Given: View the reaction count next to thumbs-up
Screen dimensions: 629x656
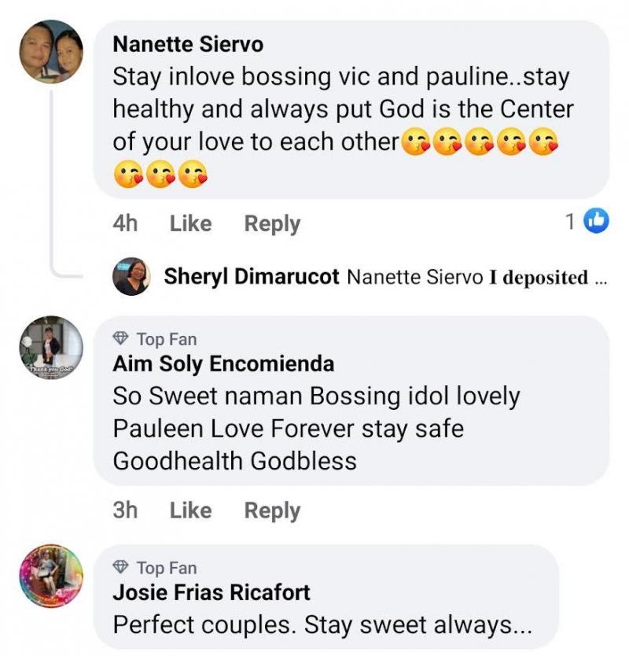Looking at the screenshot, I should point(570,223).
